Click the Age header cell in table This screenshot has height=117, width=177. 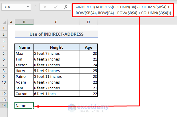88,48
